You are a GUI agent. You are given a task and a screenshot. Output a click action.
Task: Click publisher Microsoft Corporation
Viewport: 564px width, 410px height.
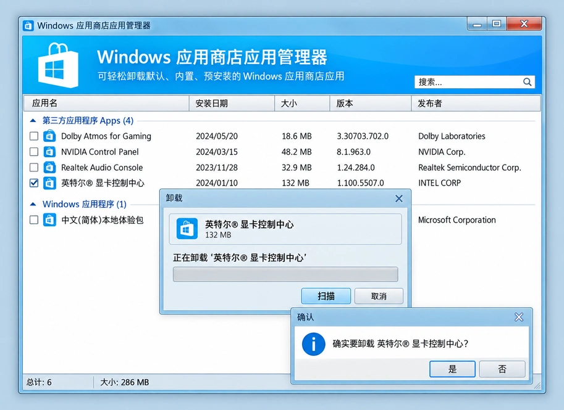[x=457, y=219]
